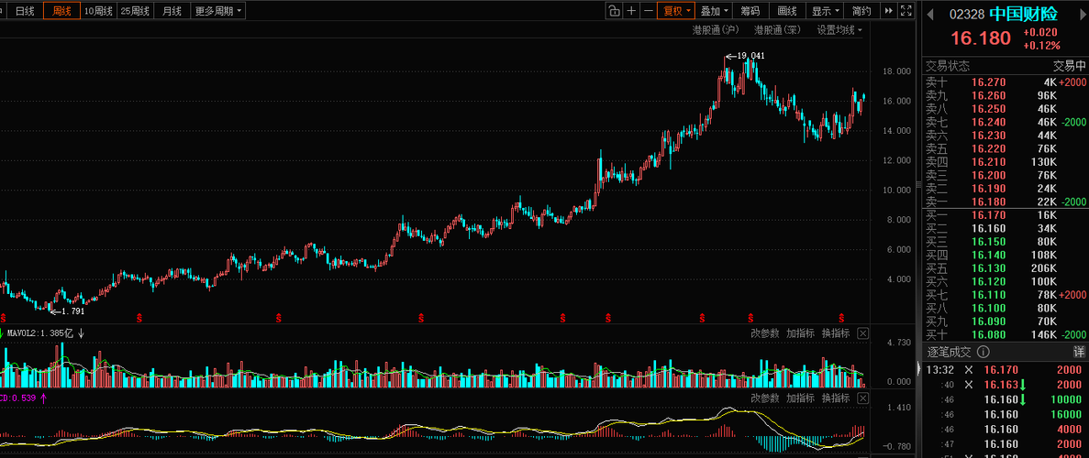Zoom out chart with minus icon
This screenshot has height=458, width=1089.
pyautogui.click(x=649, y=10)
